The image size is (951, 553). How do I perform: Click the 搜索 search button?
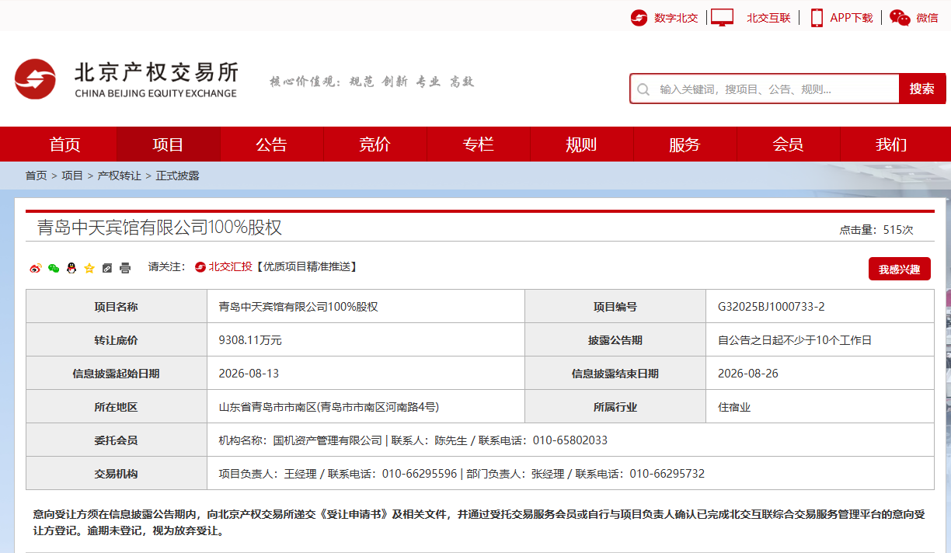click(x=922, y=89)
